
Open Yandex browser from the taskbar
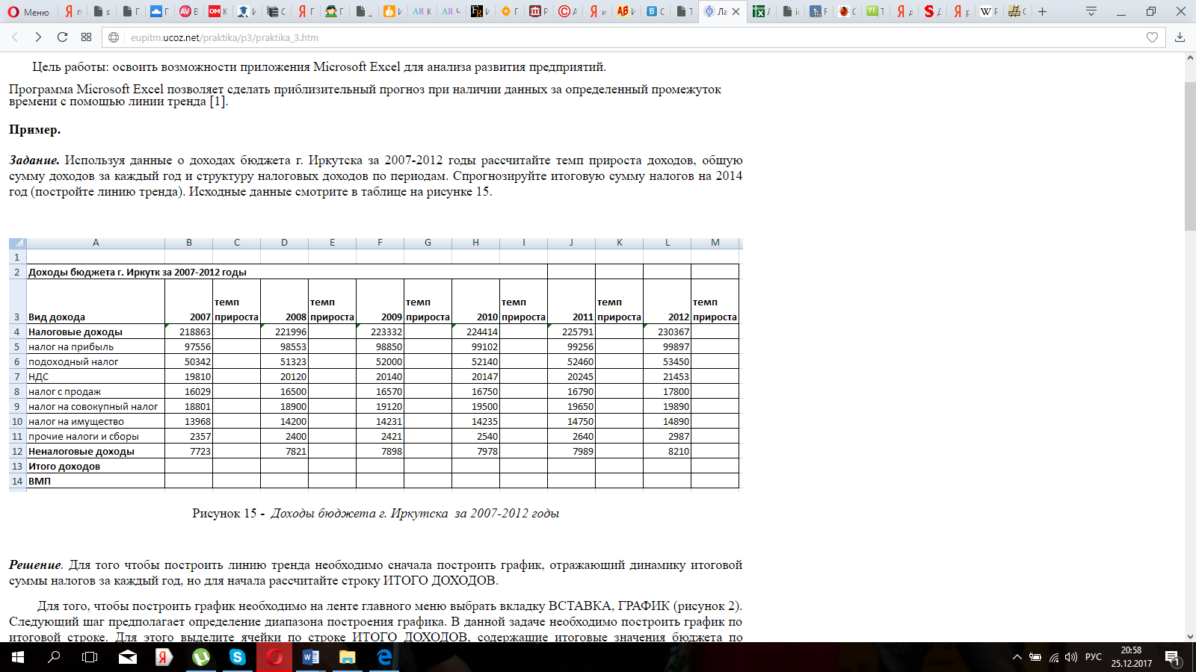pyautogui.click(x=164, y=657)
